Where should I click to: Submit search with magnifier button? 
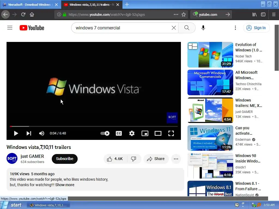(x=187, y=28)
